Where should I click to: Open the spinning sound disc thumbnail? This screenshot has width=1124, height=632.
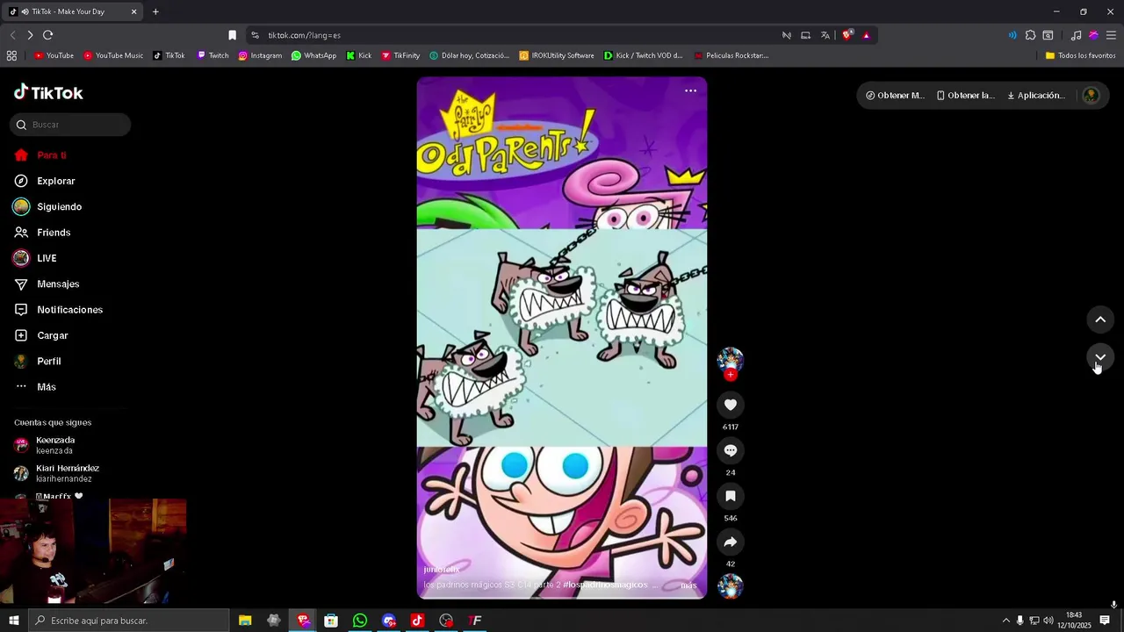coord(730,586)
